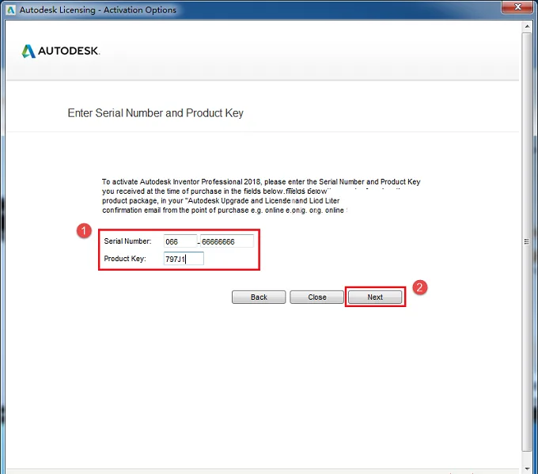Viewport: 538px width, 474px height.
Task: Click the Autodesk title bar icon
Action: point(11,10)
